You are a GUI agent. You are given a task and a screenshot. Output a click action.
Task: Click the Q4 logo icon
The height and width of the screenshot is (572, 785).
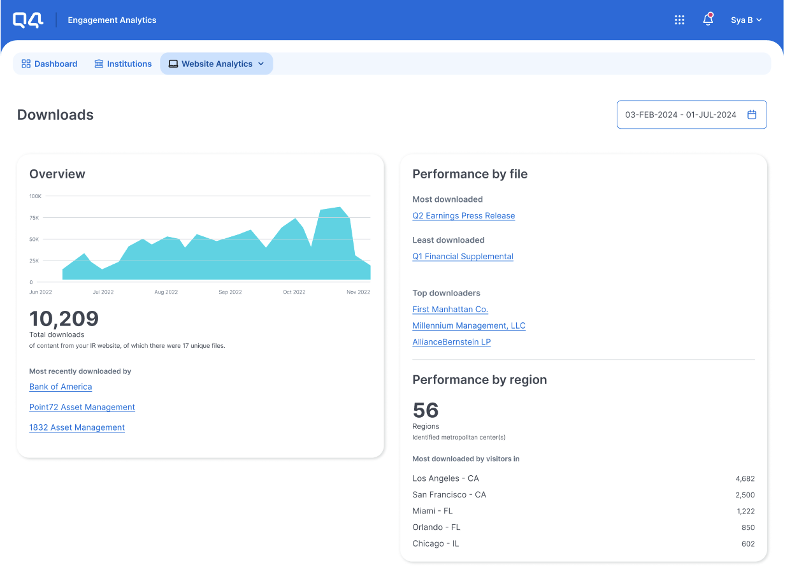click(x=28, y=20)
